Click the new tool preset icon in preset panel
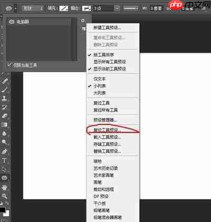 (83, 28)
